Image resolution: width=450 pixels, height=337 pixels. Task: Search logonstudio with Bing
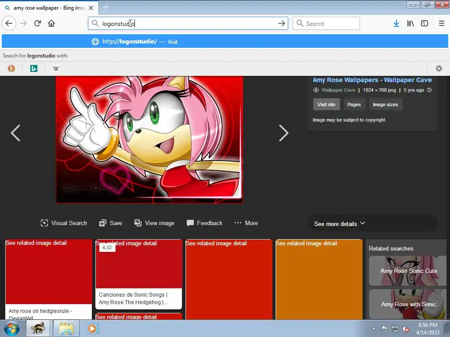coord(34,68)
